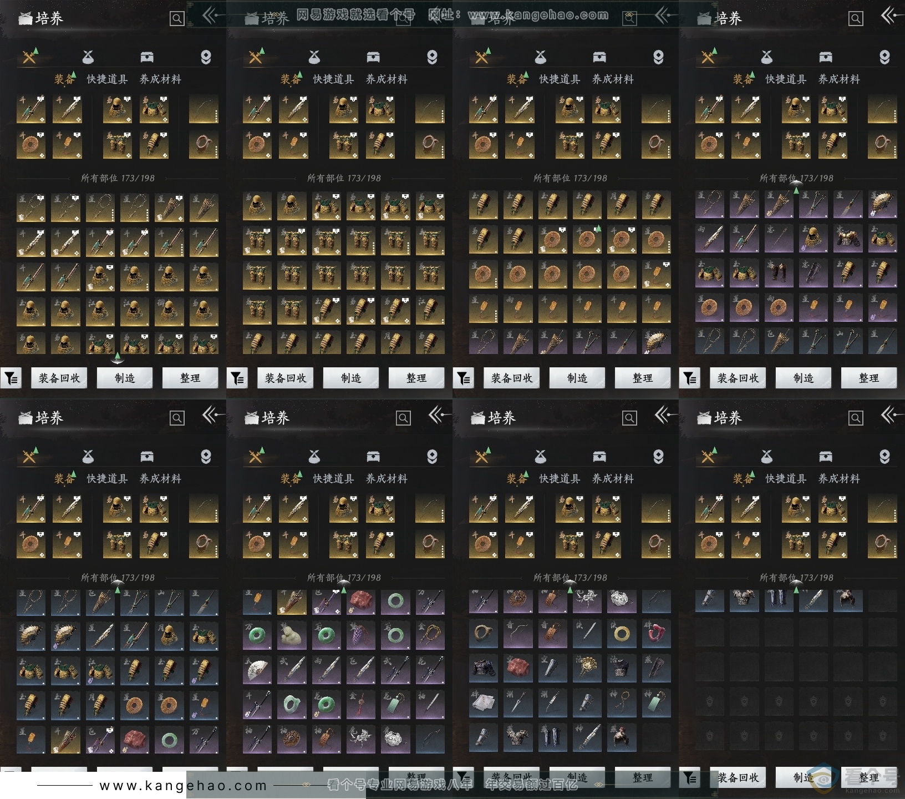Click 所有部位 173/198 label in top-left panel
Viewport: 905px width, 799px height.
tap(118, 178)
